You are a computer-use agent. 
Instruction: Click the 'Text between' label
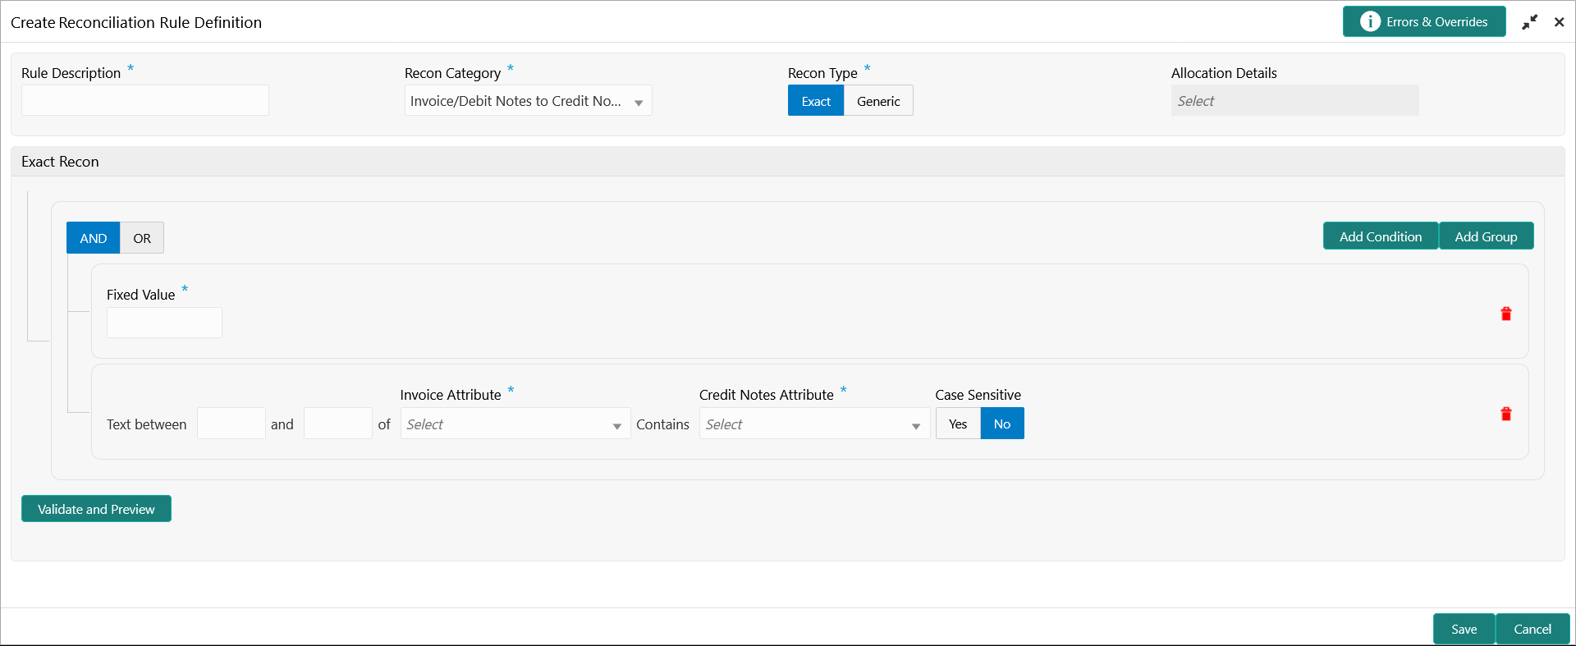(146, 424)
